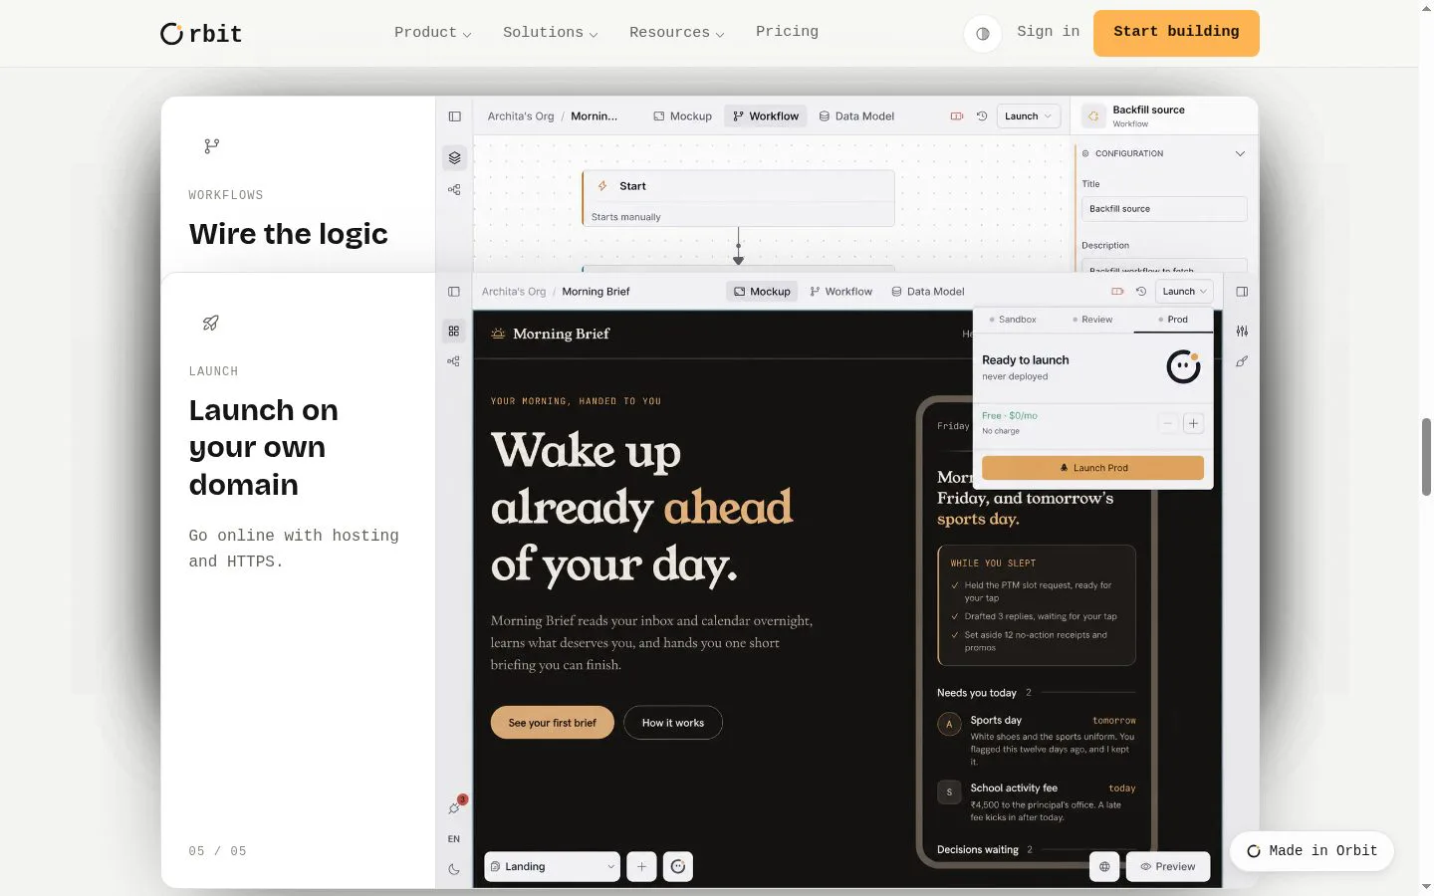1434x896 pixels.
Task: Open Data Model tab beside Mornin... breadcrumb
Action: coord(856,116)
